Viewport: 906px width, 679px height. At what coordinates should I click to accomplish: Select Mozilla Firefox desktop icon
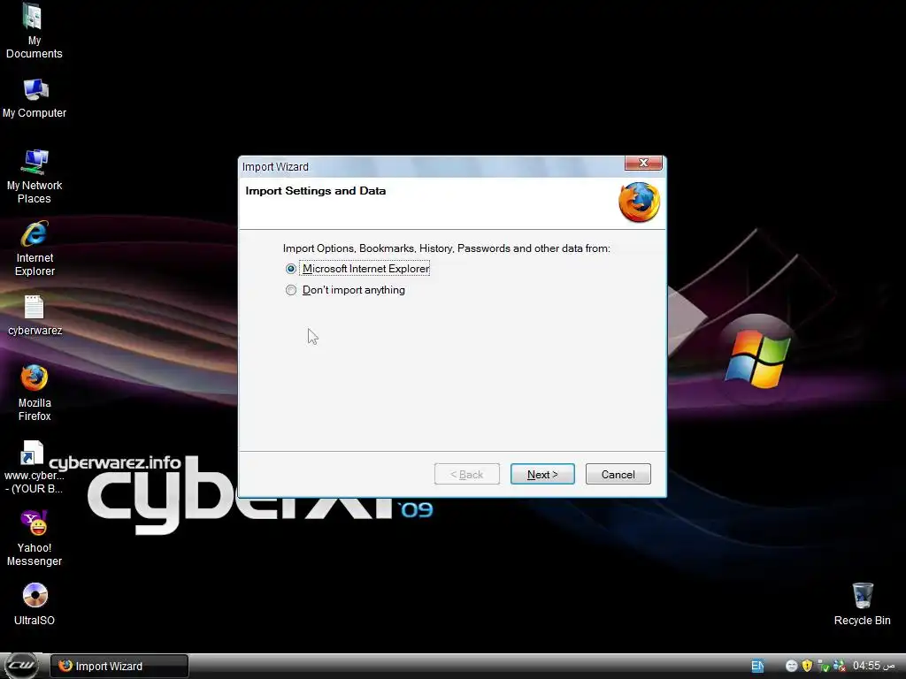tap(35, 393)
